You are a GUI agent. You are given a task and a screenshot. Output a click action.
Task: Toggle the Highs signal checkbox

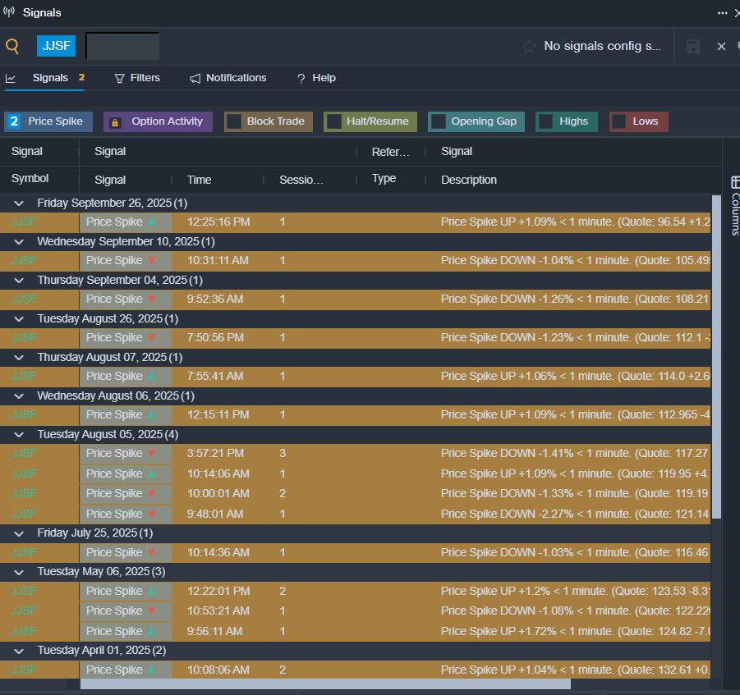[545, 121]
